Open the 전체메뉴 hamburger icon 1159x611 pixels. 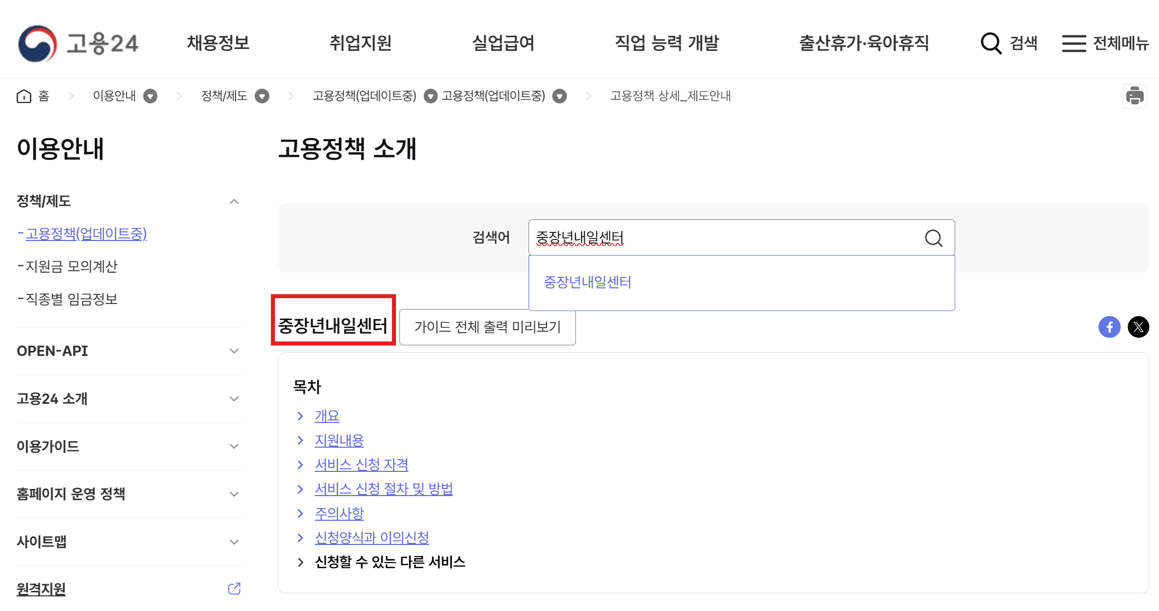[1073, 43]
